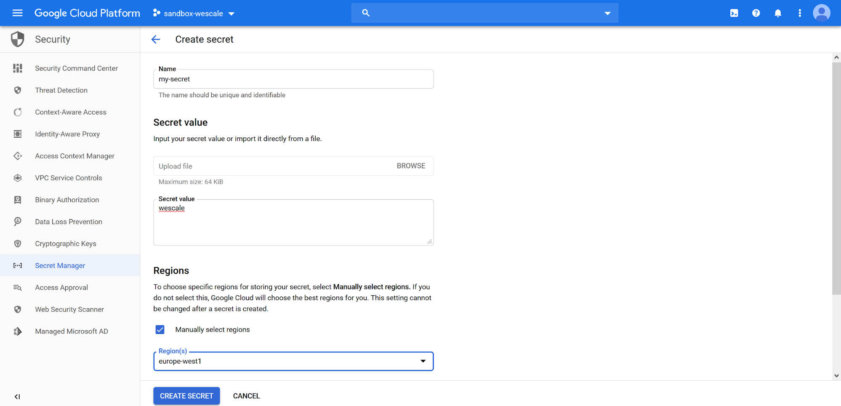Click the Access Context Manager icon
Image resolution: width=841 pixels, height=406 pixels.
point(17,156)
